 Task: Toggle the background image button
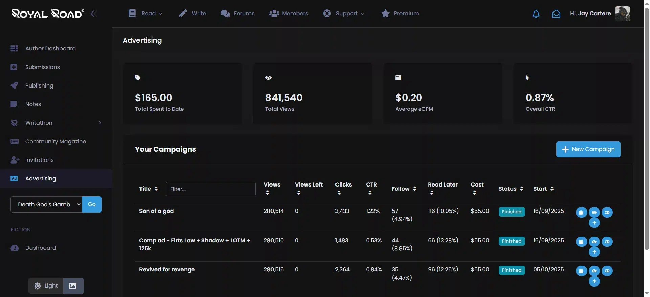72,286
